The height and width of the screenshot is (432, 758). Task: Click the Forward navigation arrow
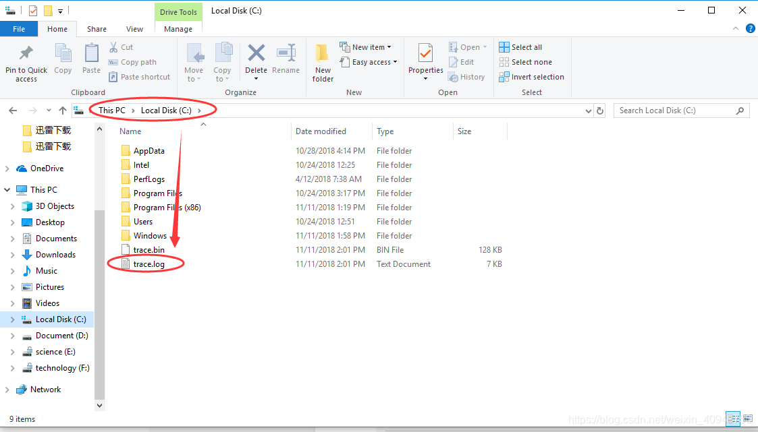point(33,111)
